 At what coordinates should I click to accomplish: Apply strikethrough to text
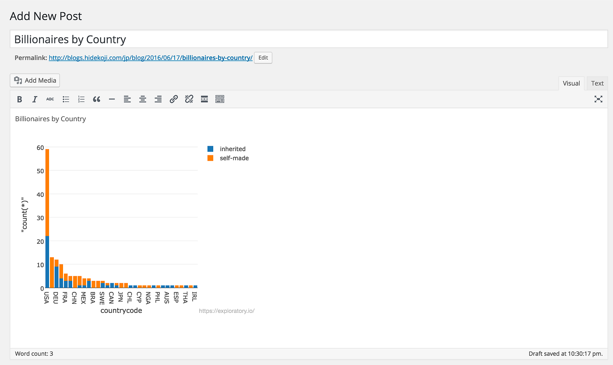point(50,99)
